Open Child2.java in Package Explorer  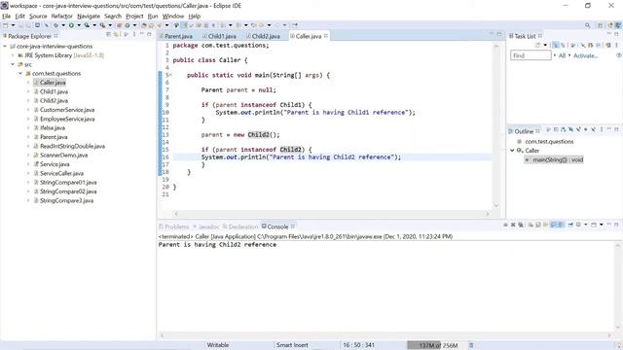tap(54, 101)
